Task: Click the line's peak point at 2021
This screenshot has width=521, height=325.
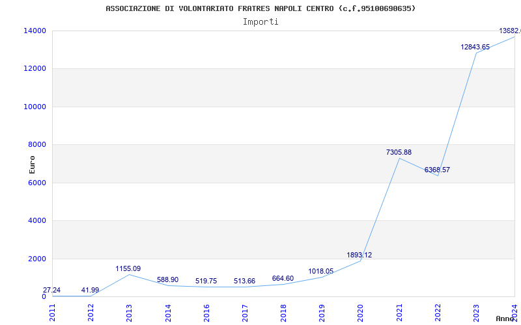Action: coord(399,158)
